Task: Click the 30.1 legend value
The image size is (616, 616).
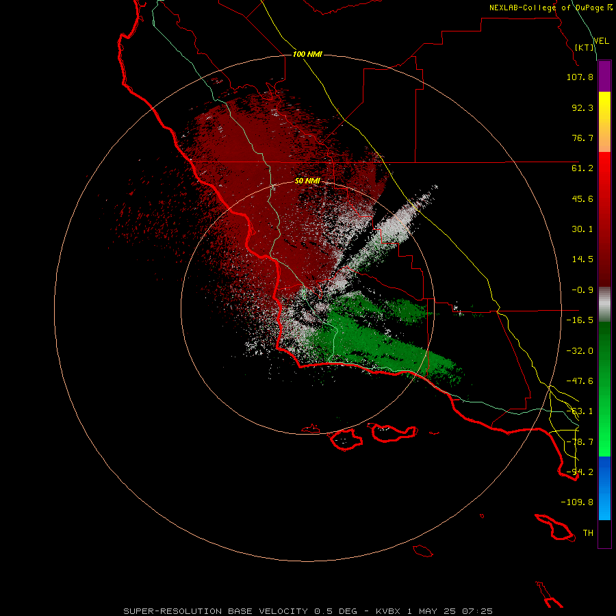Action: [x=582, y=229]
